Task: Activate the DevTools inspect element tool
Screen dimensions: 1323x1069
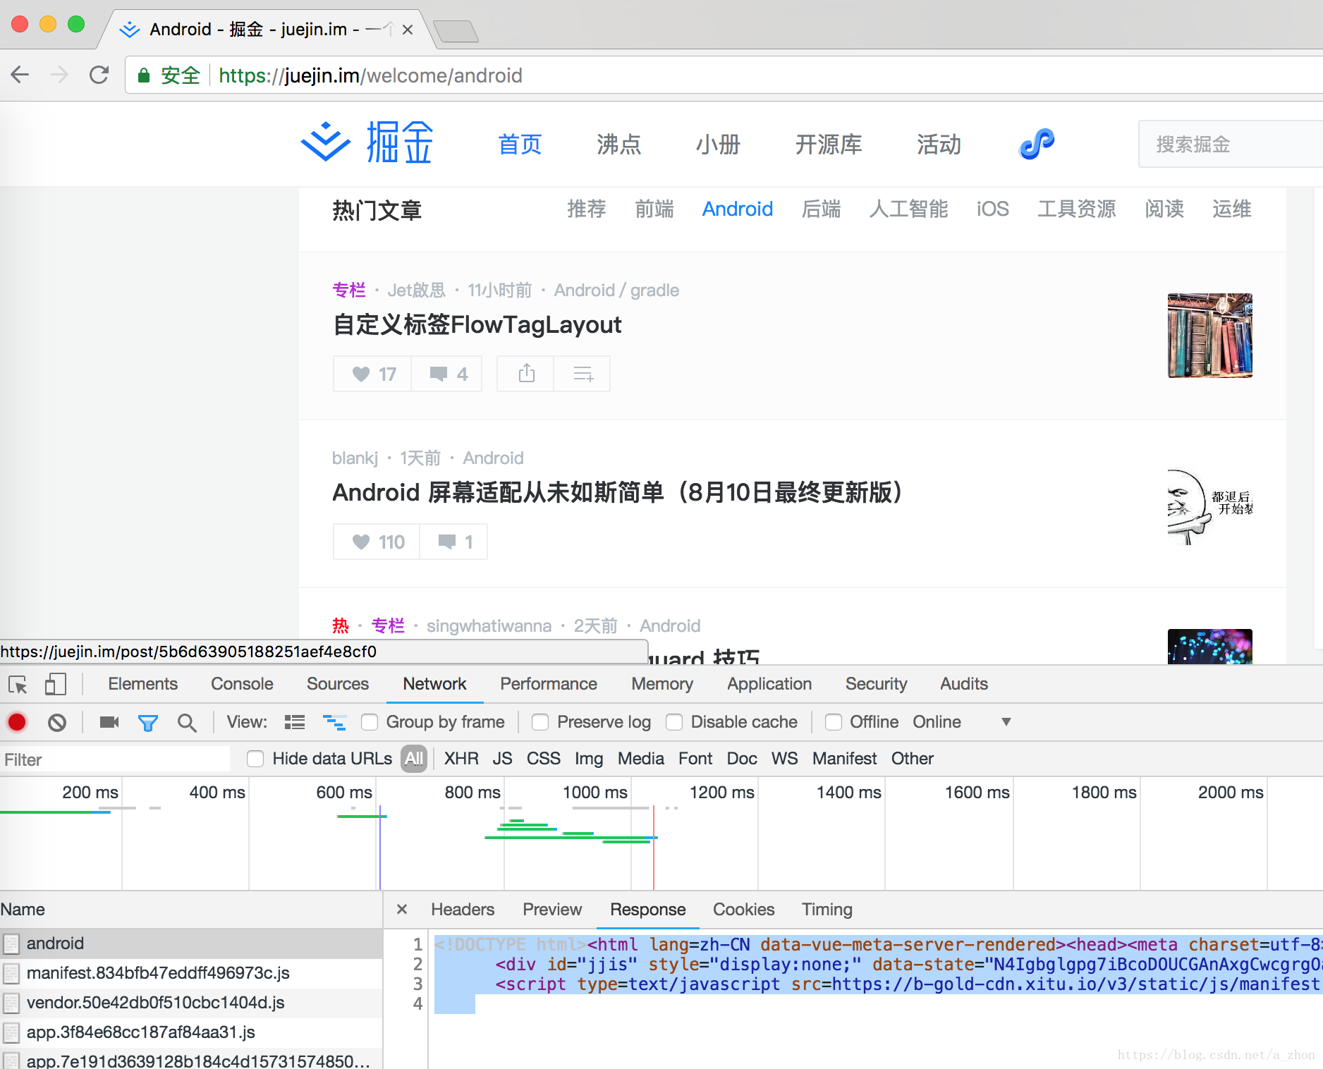Action: 18,684
